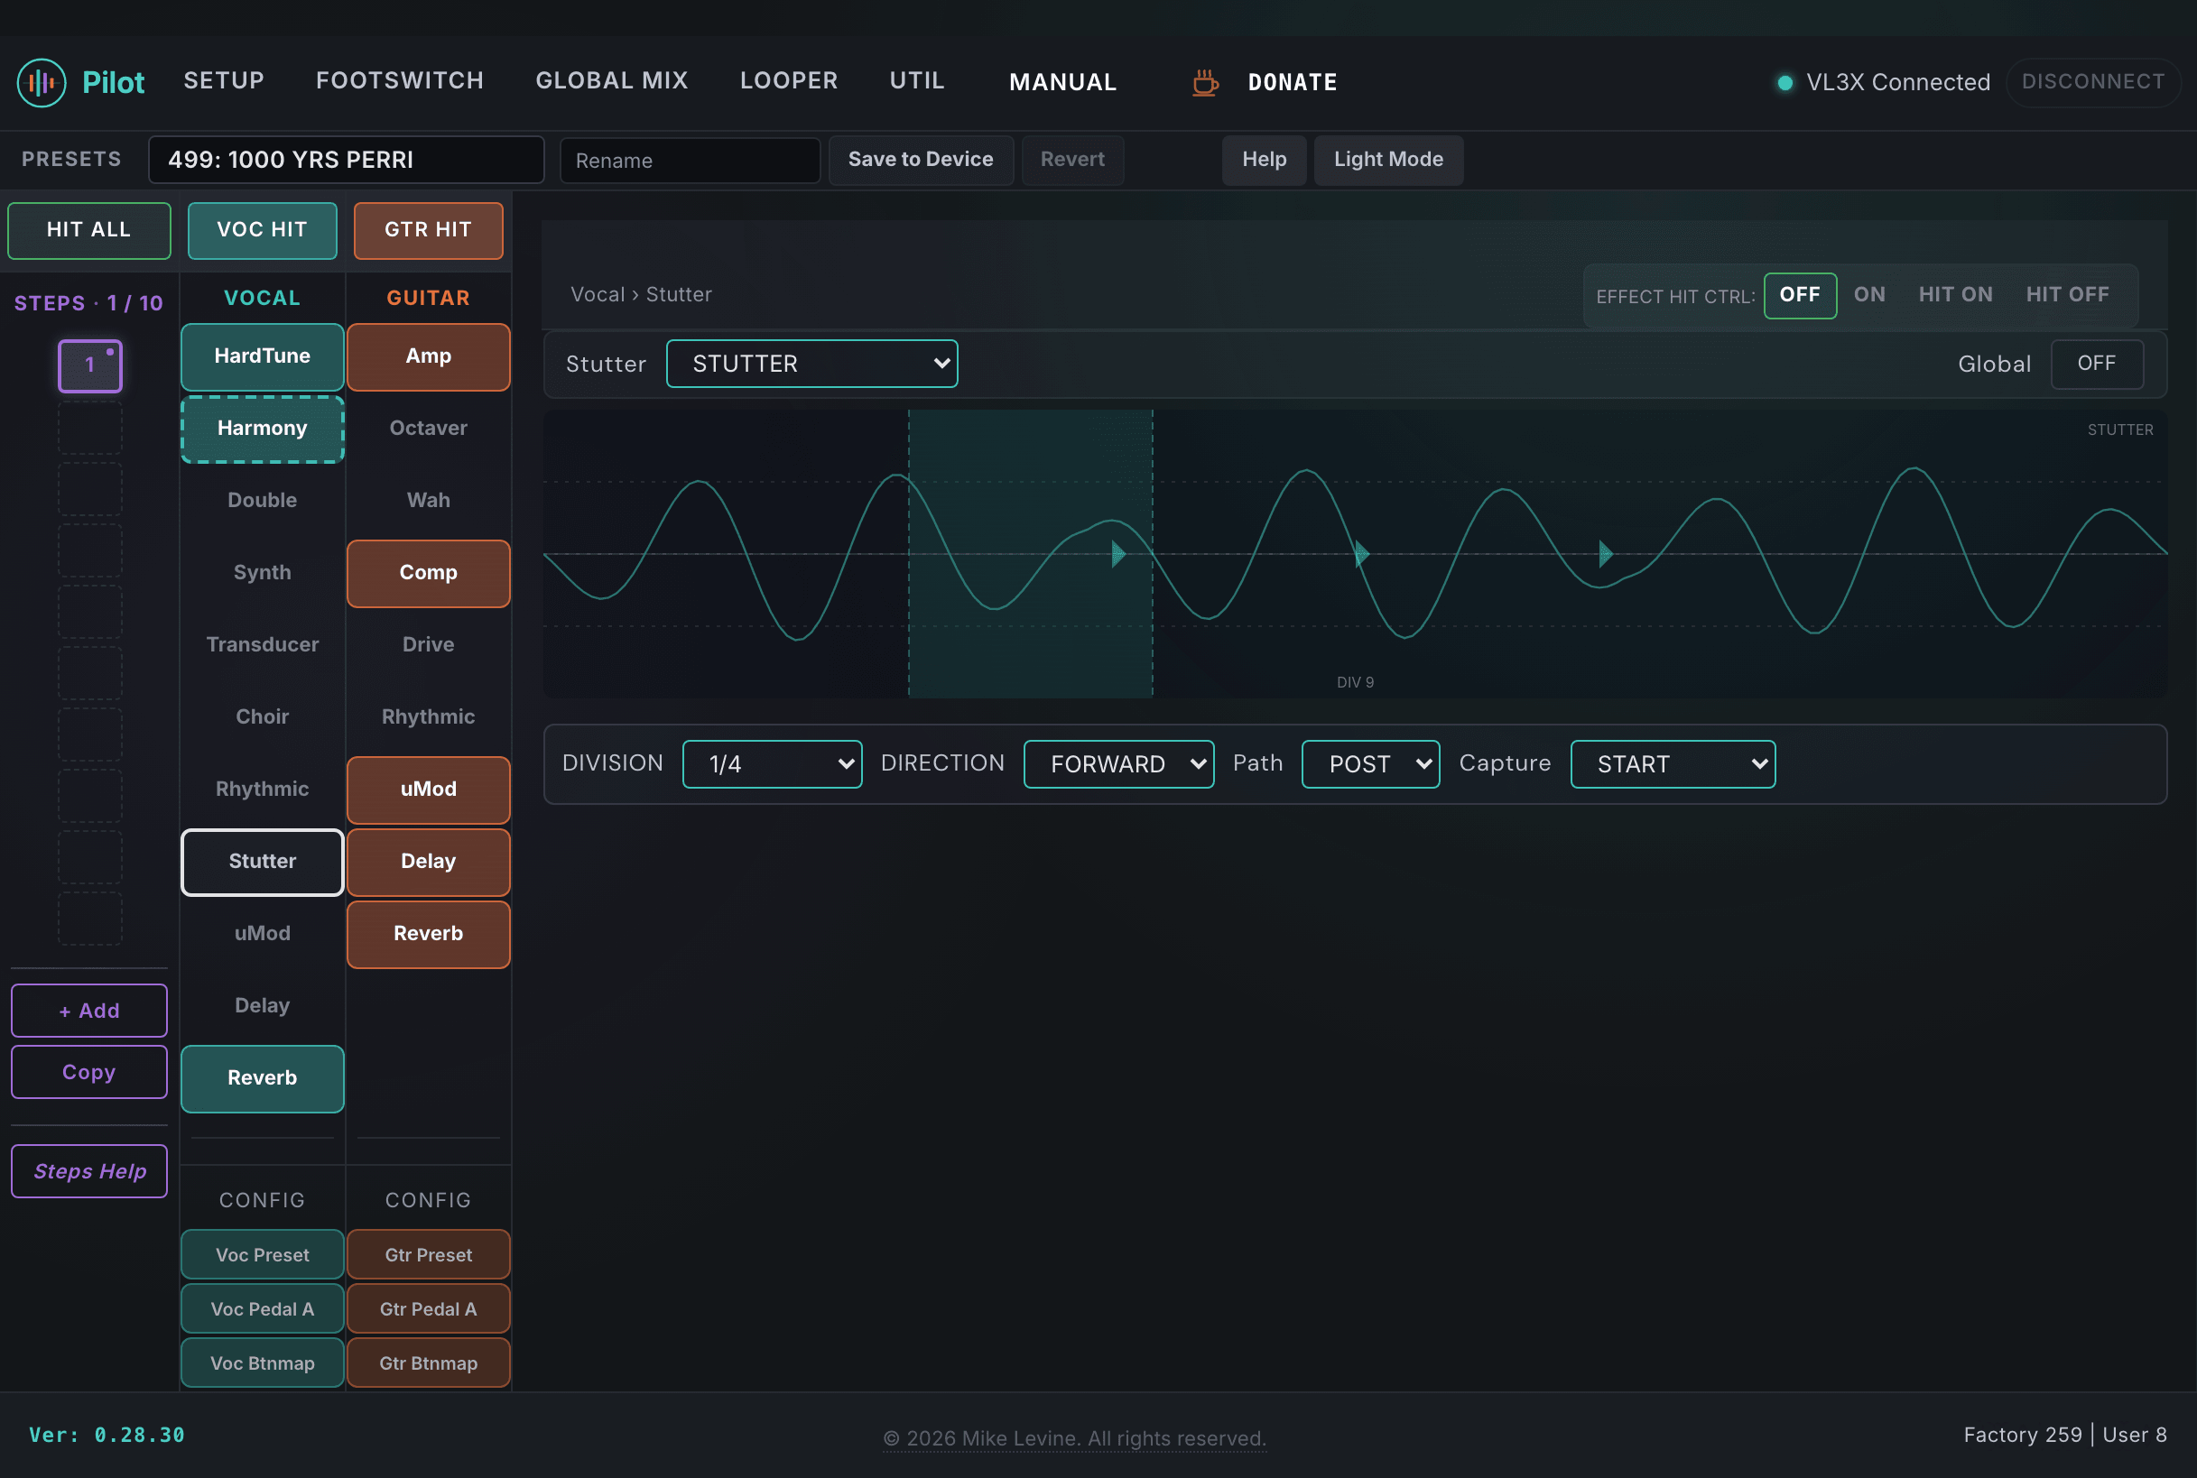
Task: Select the guitar Delay effect
Action: click(428, 863)
